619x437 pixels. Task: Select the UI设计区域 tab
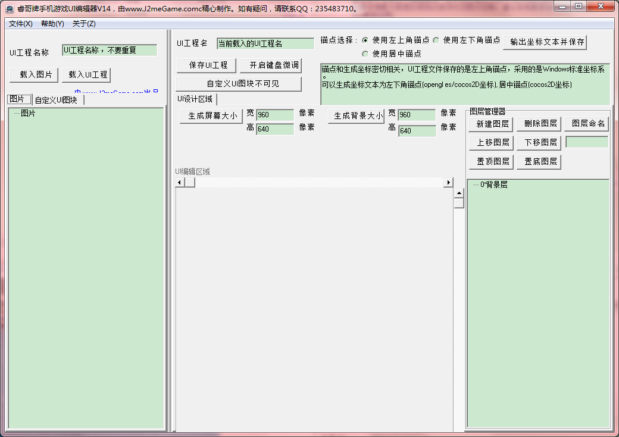pyautogui.click(x=195, y=99)
